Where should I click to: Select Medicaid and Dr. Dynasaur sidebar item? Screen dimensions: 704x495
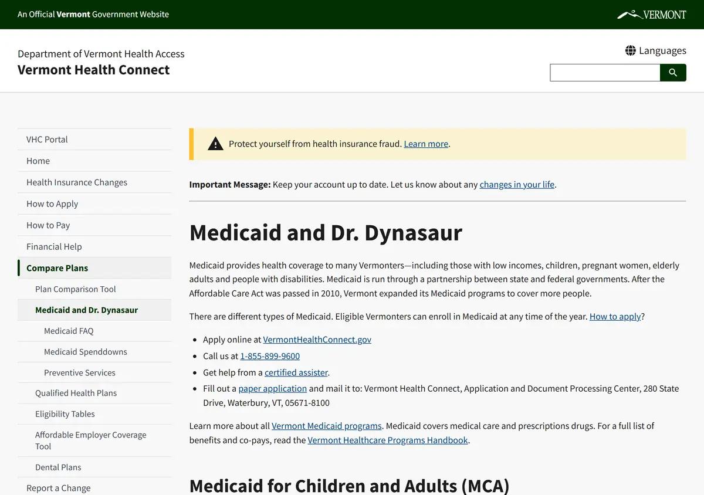[94, 310]
